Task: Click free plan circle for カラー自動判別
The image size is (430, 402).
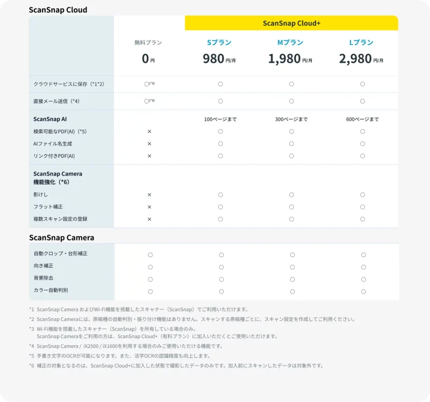Action: point(150,291)
